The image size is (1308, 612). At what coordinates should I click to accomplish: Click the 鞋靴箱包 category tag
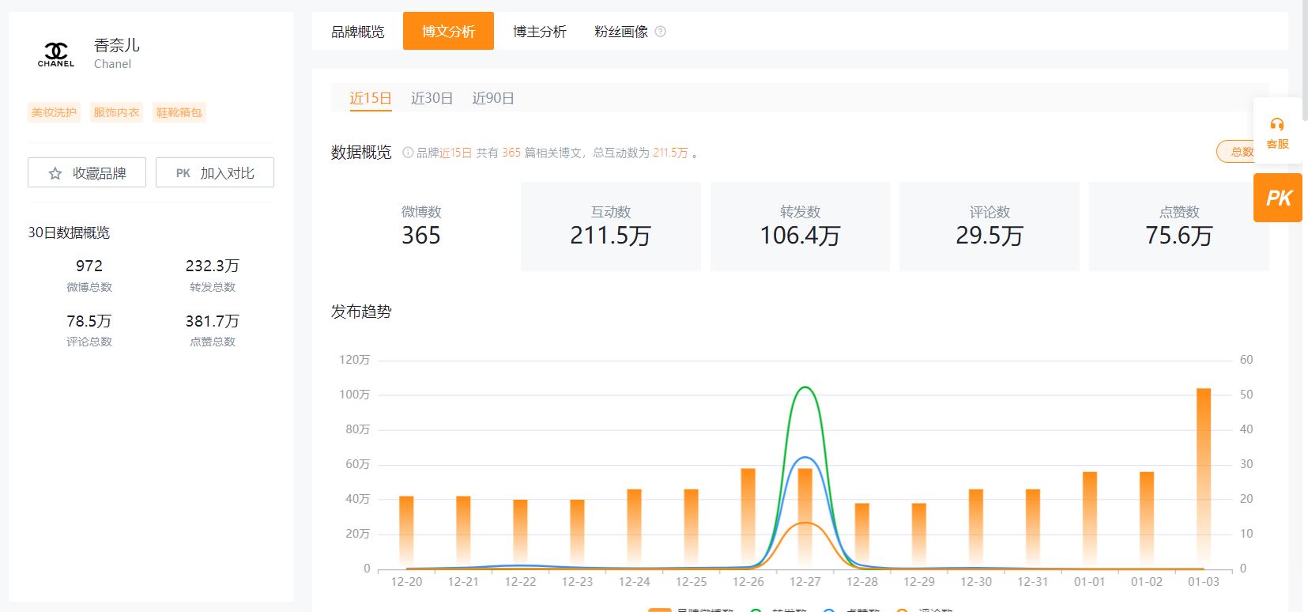[179, 112]
